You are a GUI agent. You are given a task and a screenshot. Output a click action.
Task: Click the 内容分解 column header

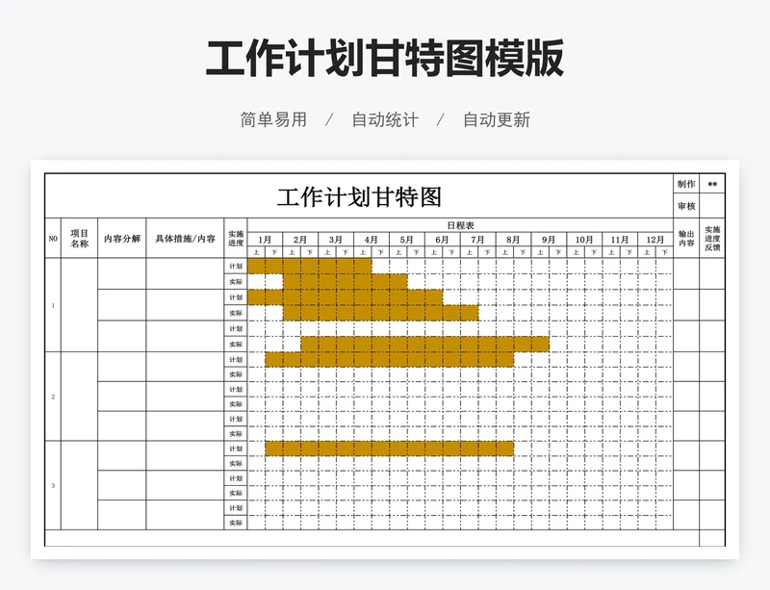tap(122, 239)
